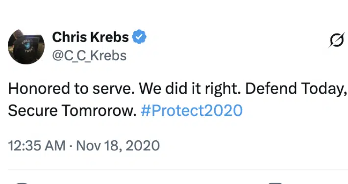The image size is (348, 184).
Task: Click the partially visible icon at bottom right
Action: pos(275,183)
